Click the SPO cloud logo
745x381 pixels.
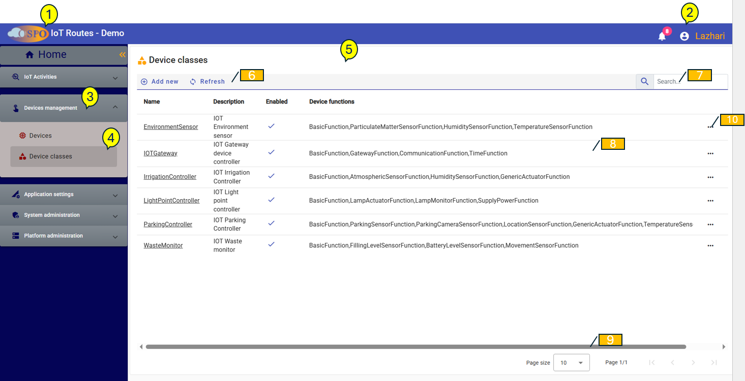(x=28, y=34)
